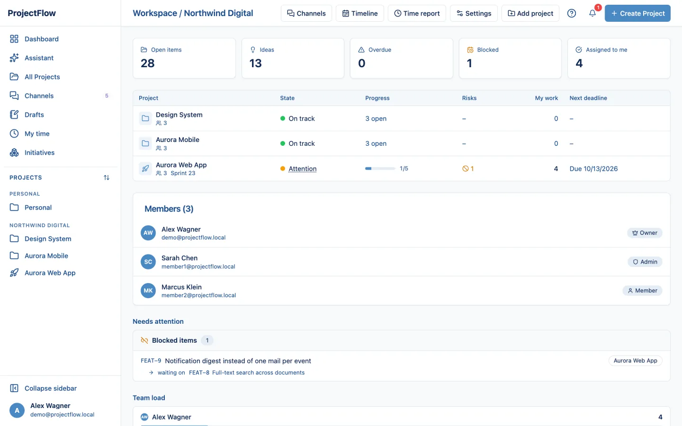Open the Drafts section

60,115
